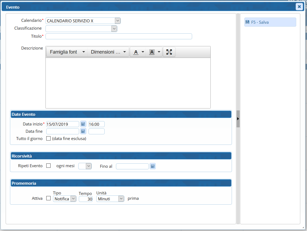The image size is (307, 231).
Task: Select the Unità Minuti dropdown
Action: [110, 199]
